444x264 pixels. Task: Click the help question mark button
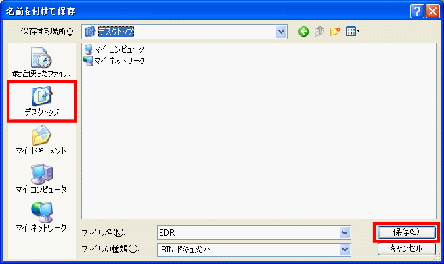tap(417, 12)
